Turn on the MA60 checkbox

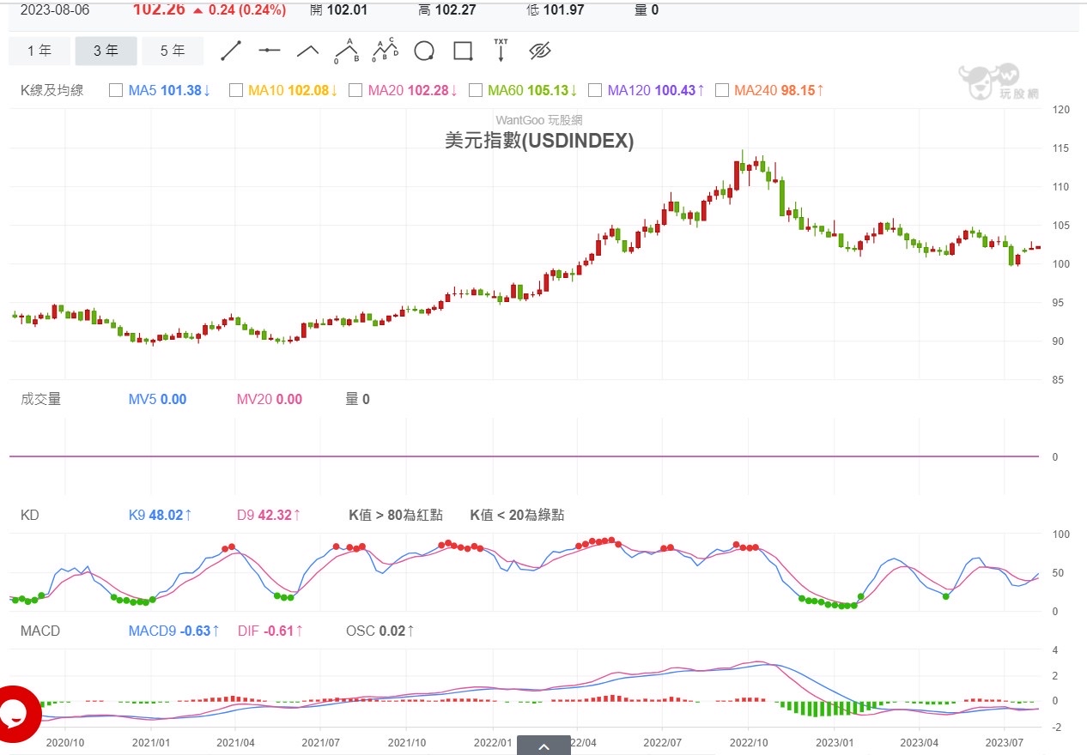click(x=475, y=90)
